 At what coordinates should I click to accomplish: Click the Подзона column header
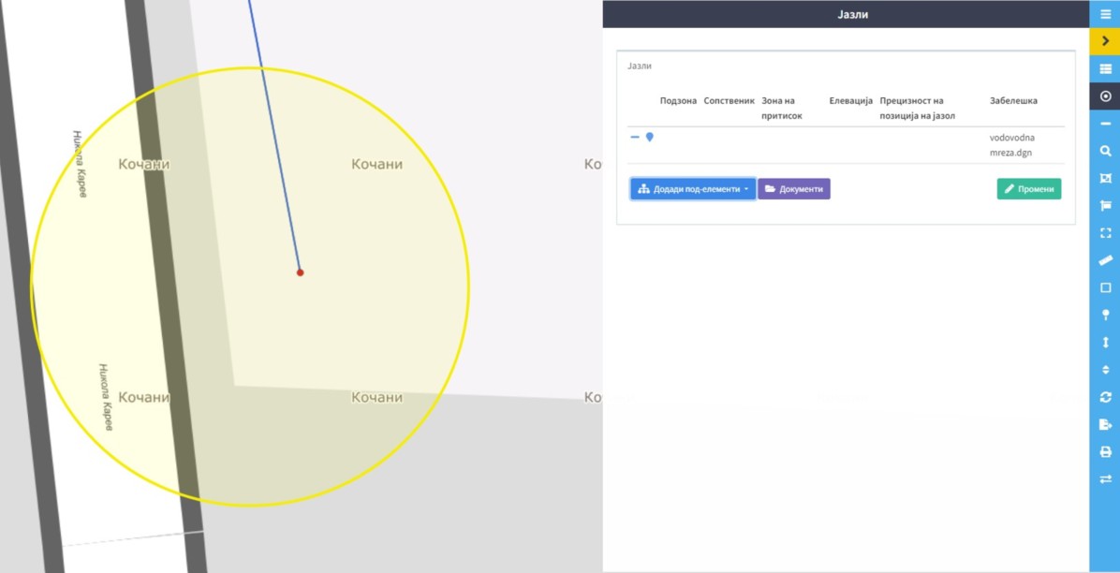pyautogui.click(x=678, y=101)
